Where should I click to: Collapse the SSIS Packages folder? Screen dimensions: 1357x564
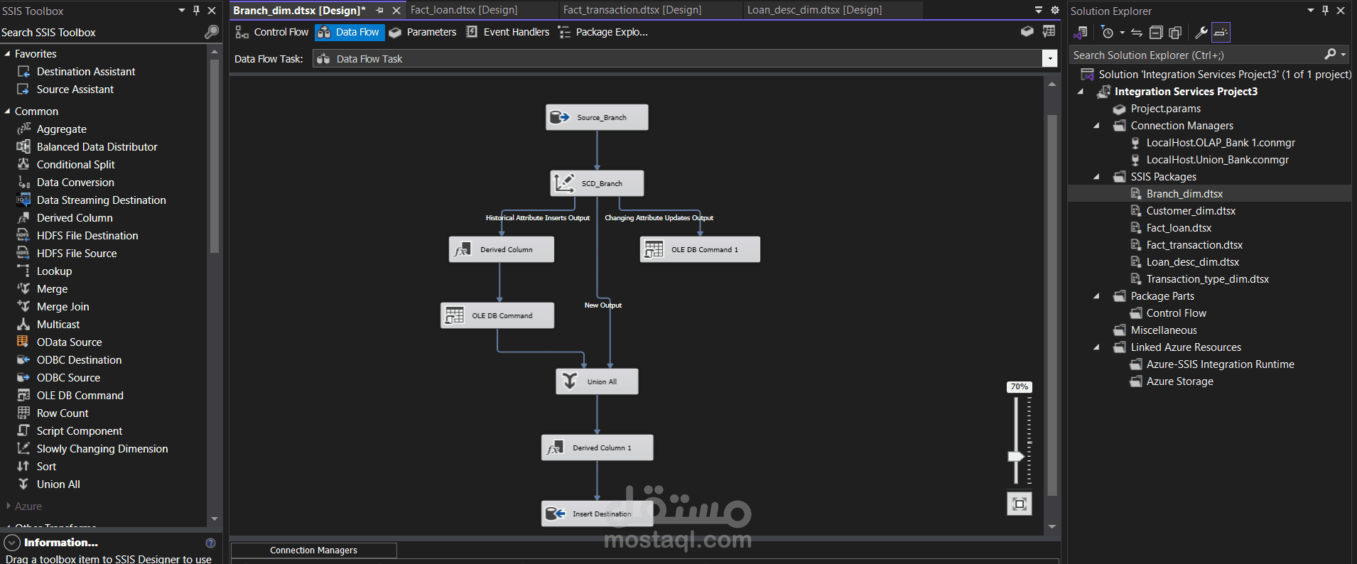[1096, 177]
